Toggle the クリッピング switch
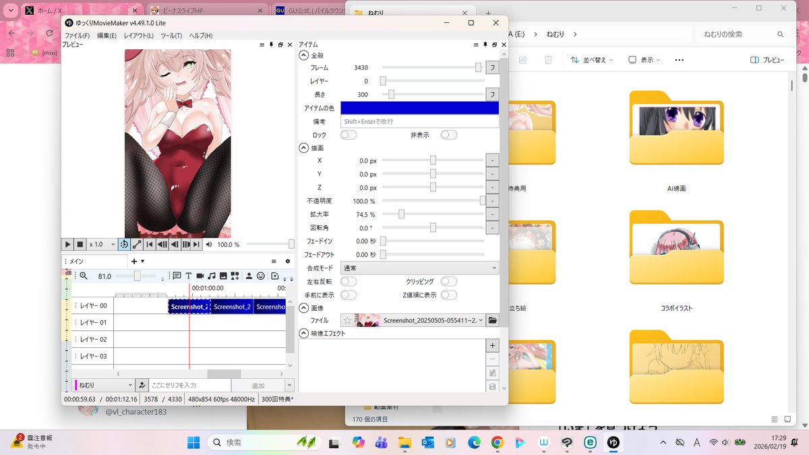 click(448, 281)
